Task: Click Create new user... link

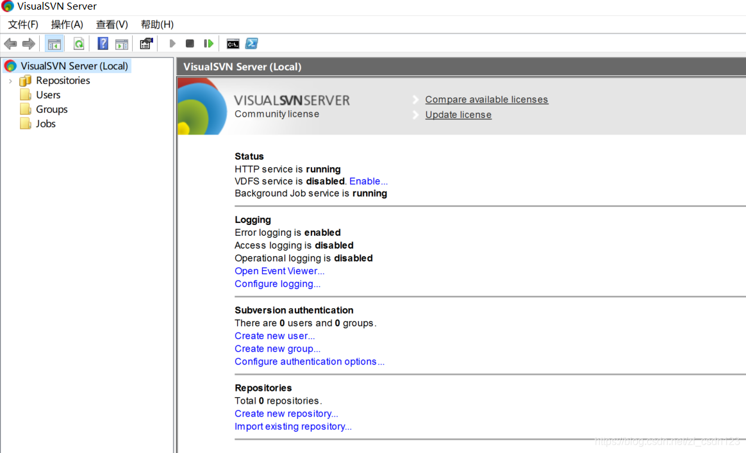Action: 274,336
